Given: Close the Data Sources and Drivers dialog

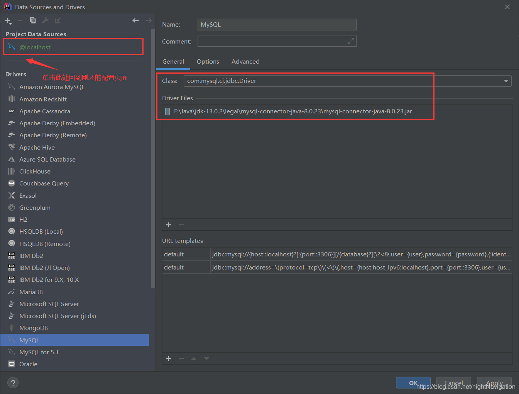Looking at the screenshot, I should [x=507, y=7].
